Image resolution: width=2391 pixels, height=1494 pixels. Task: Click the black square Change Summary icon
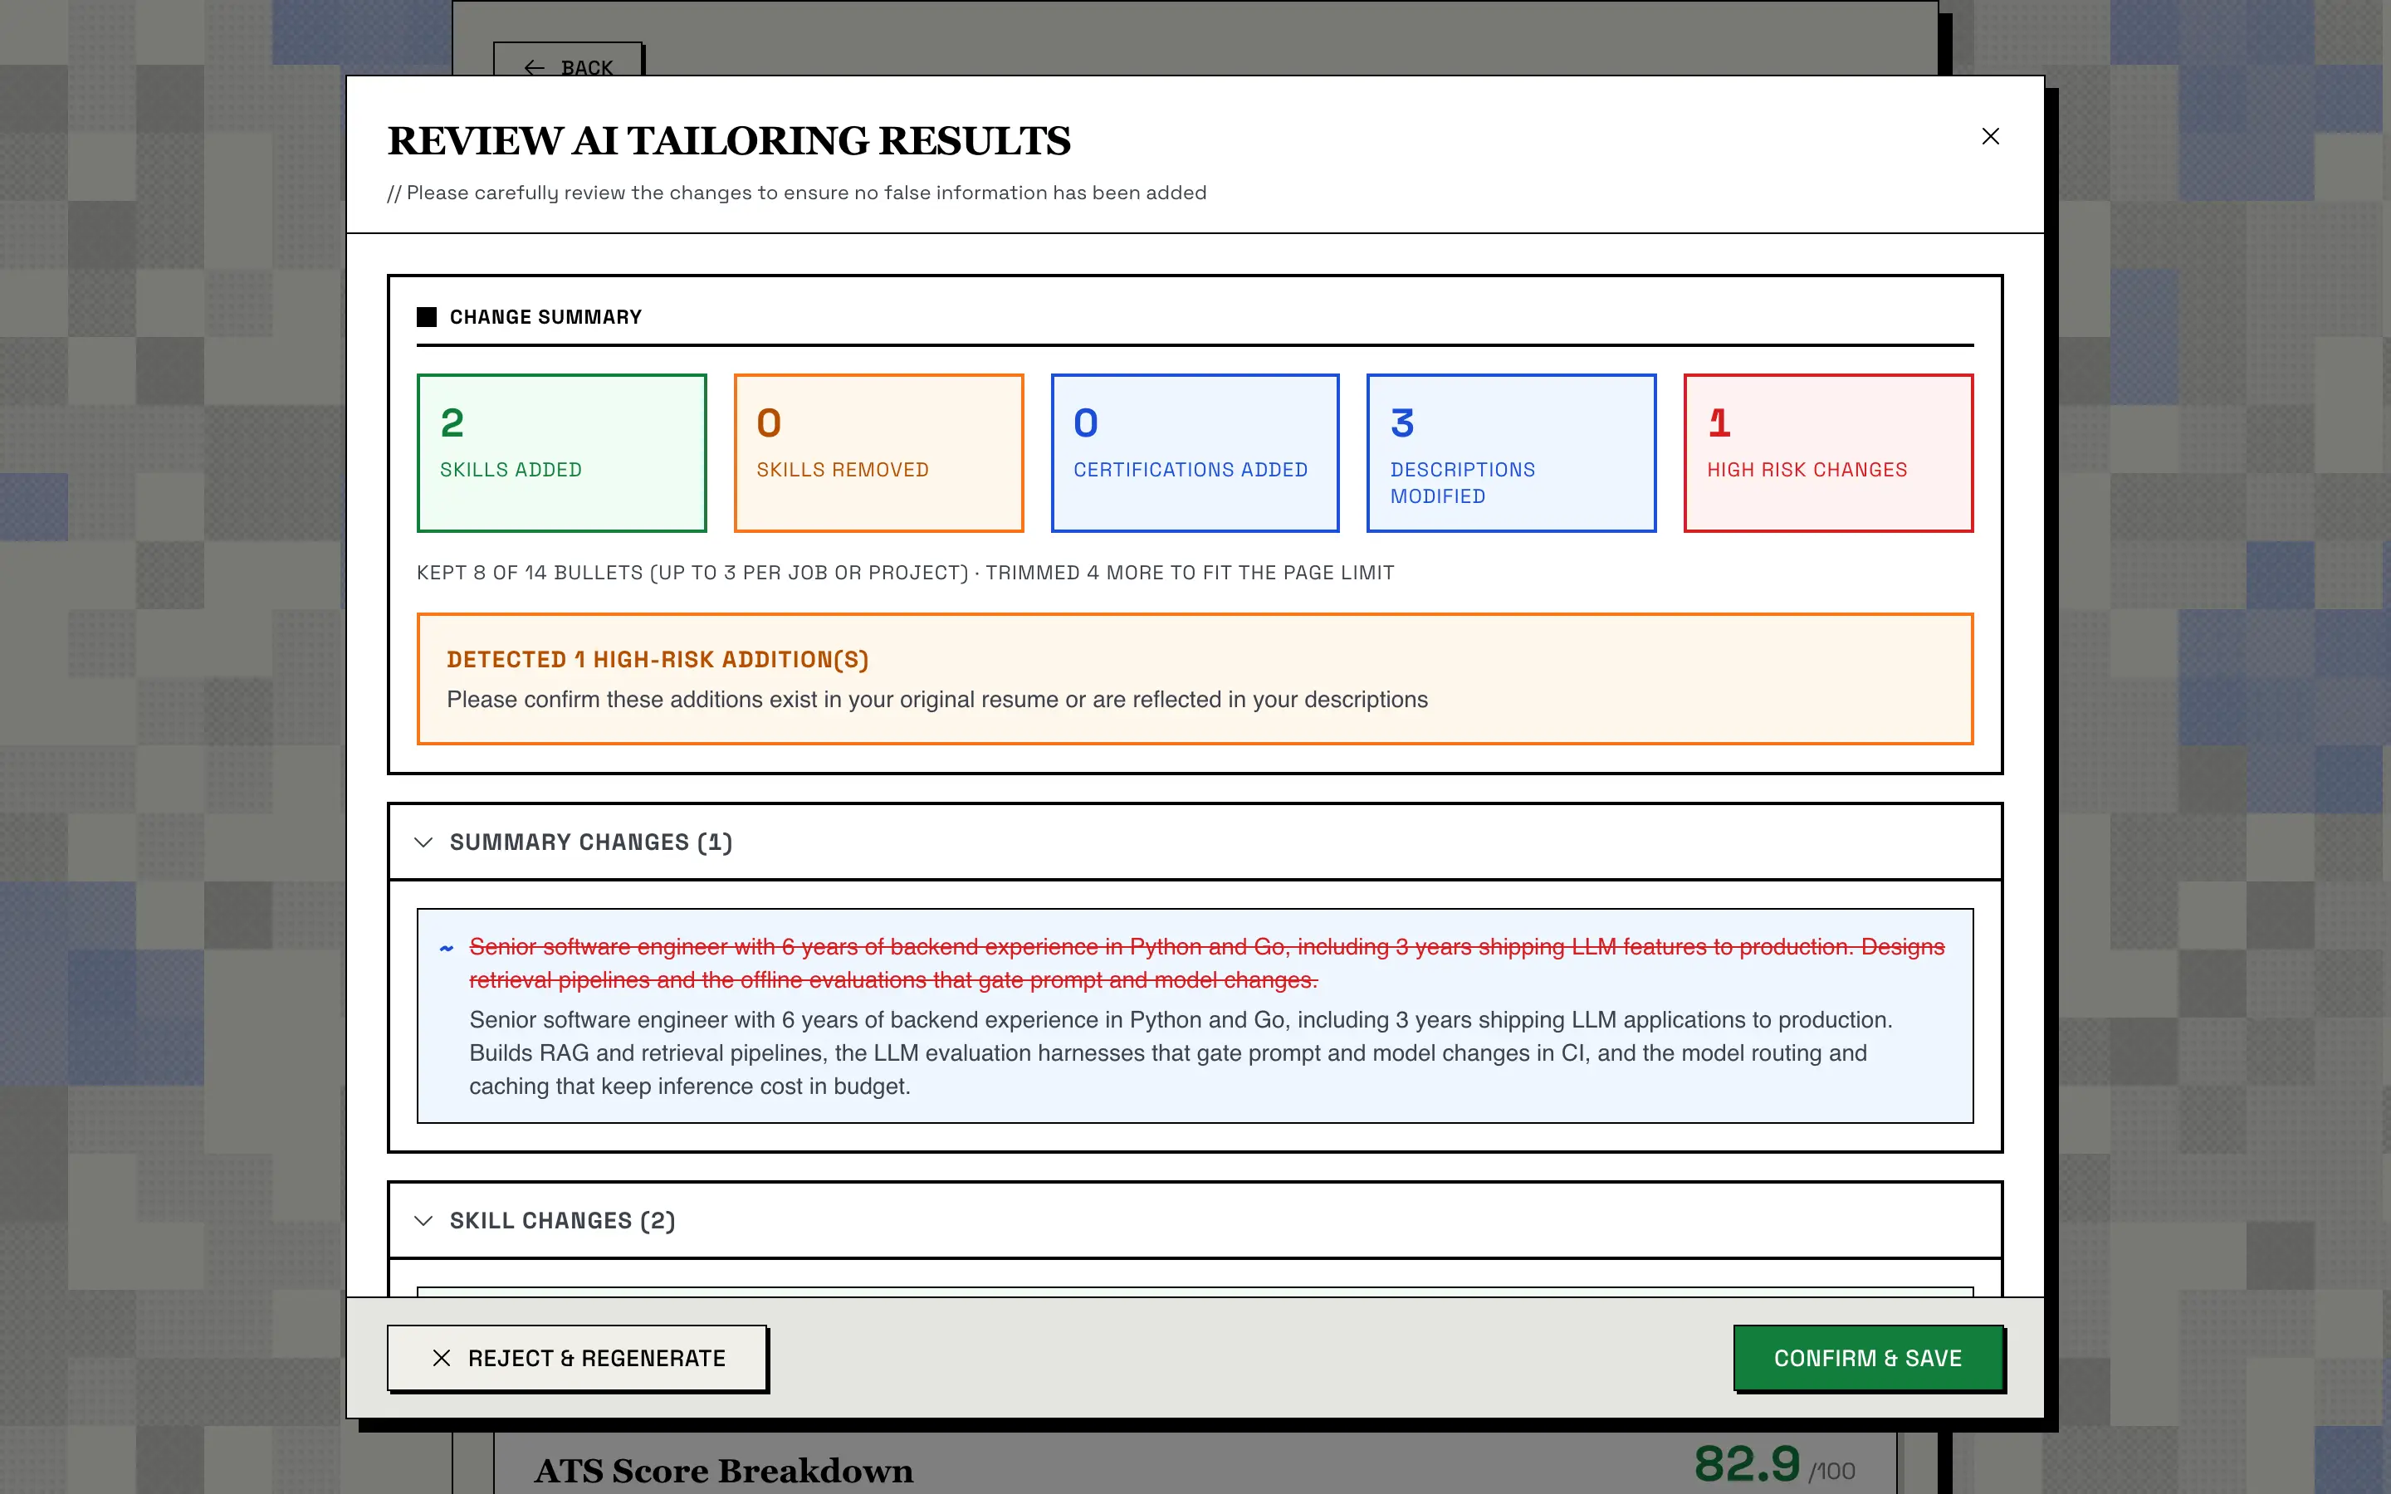click(x=427, y=317)
